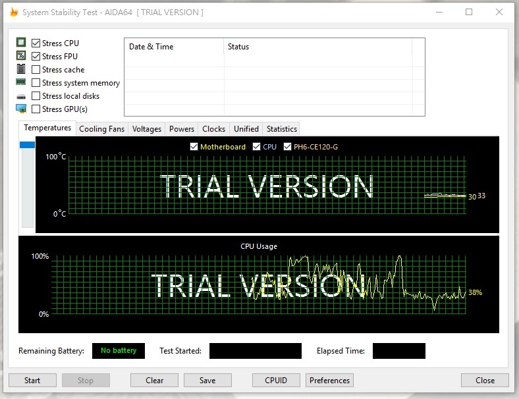The height and width of the screenshot is (399, 519).
Task: Uncheck the Stress CPU checkbox
Action: click(36, 43)
